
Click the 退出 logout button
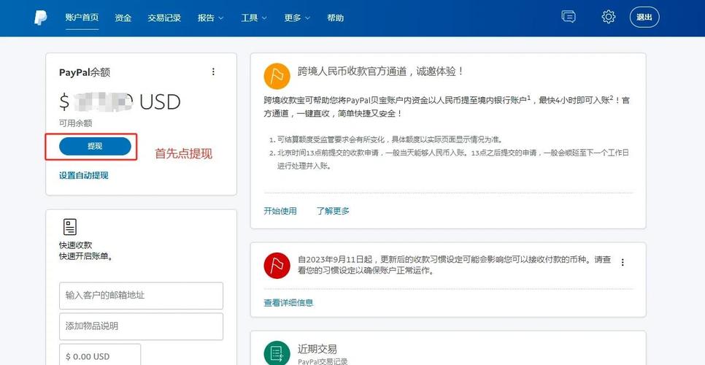point(644,18)
